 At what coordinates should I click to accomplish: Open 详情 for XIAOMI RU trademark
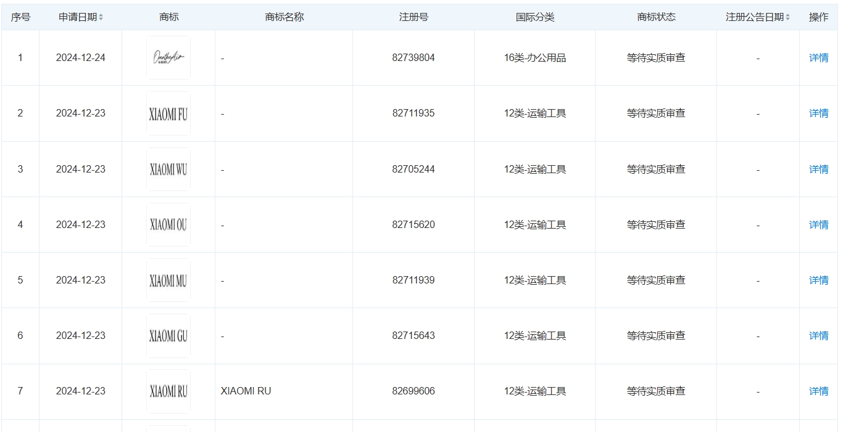click(818, 391)
